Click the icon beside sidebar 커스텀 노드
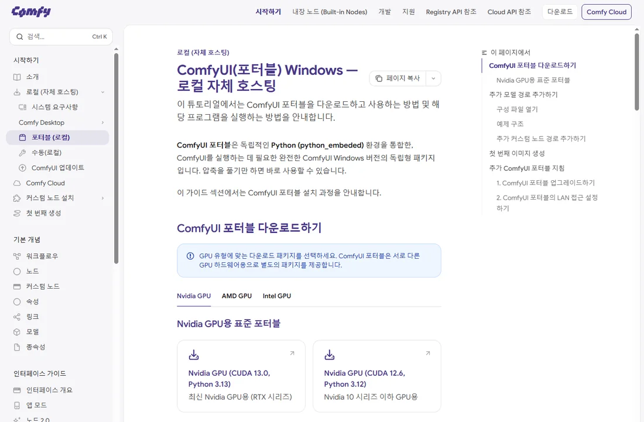This screenshot has height=422, width=644. coord(17,287)
